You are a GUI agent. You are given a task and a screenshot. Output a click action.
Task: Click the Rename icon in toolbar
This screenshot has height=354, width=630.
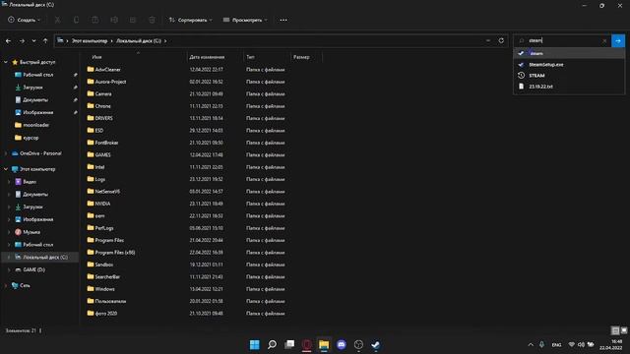pyautogui.click(x=114, y=20)
